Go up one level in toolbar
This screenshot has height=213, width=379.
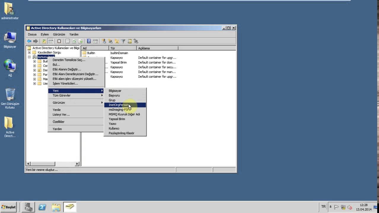point(44,41)
